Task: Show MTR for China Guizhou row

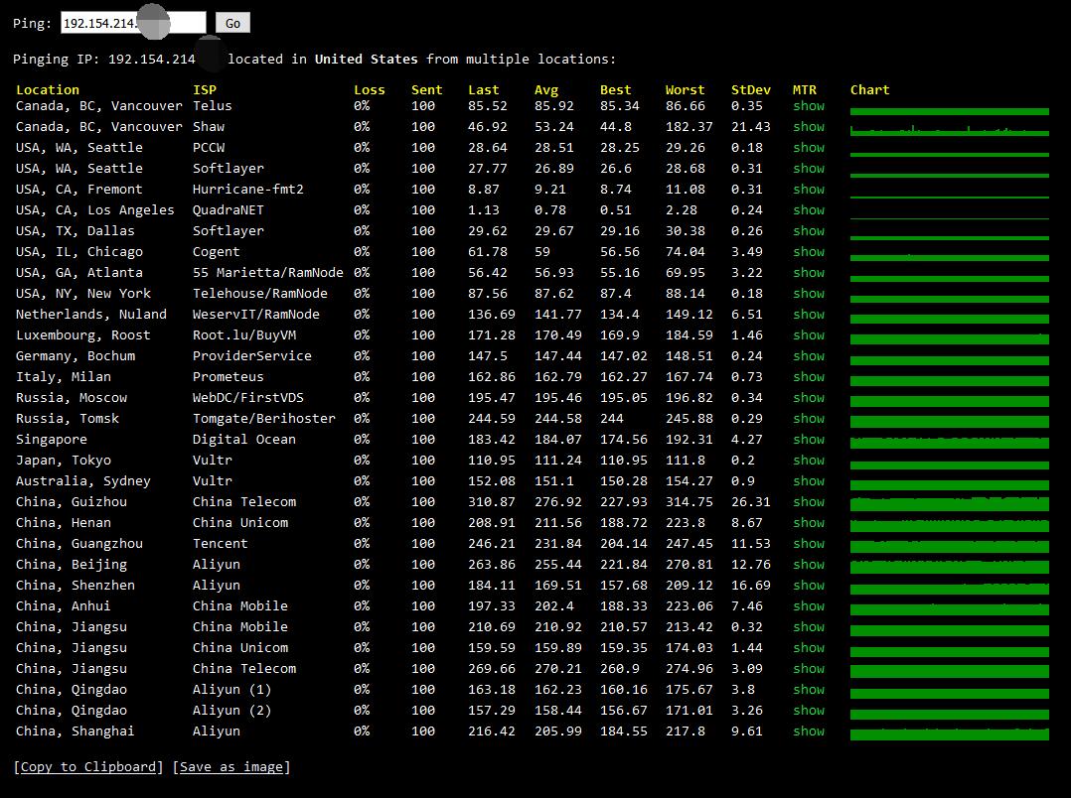Action: click(x=809, y=502)
